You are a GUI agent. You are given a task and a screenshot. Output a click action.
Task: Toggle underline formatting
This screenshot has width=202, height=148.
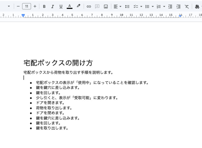pyautogui.click(x=61, y=6)
